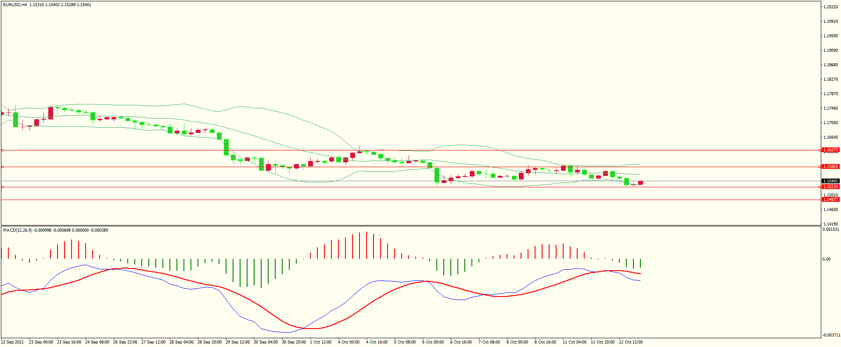
Task: Click the -0.003711 value on the MACD scale
Action: pos(831,335)
